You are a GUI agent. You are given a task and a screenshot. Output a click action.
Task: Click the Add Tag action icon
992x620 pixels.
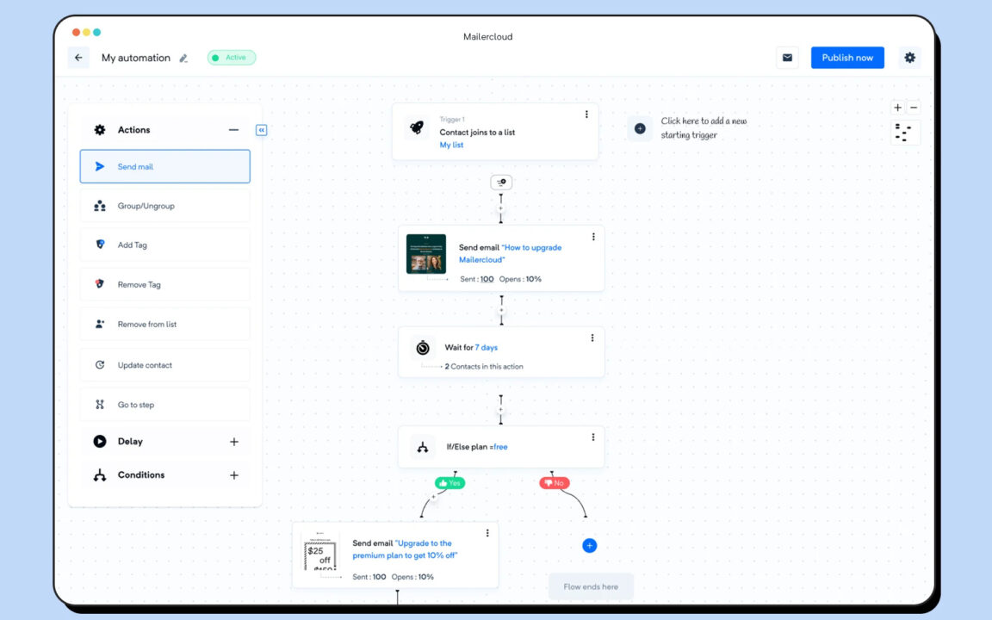pos(100,245)
